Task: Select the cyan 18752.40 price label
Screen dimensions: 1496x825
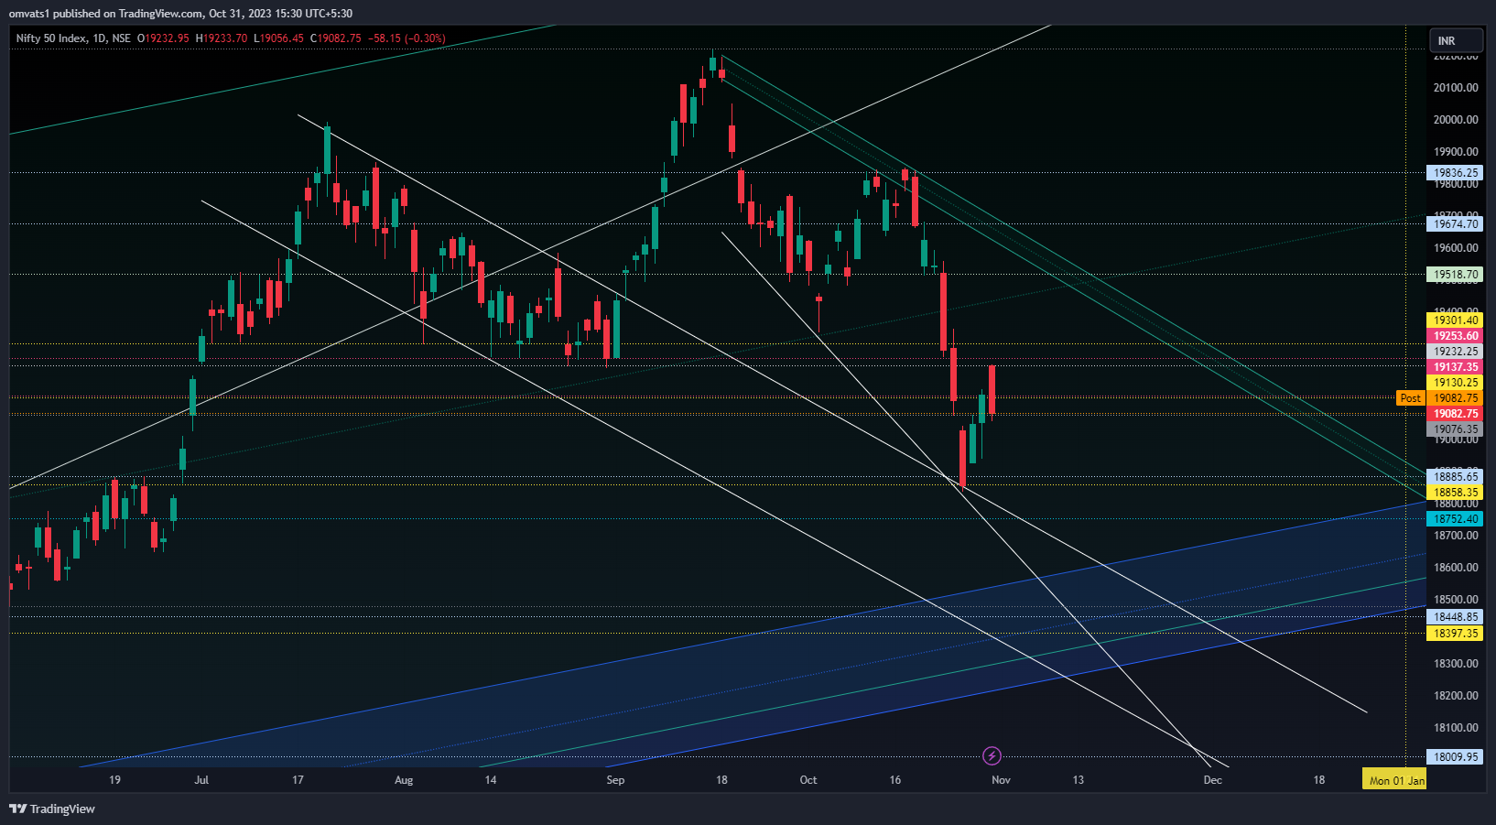Action: pos(1455,518)
